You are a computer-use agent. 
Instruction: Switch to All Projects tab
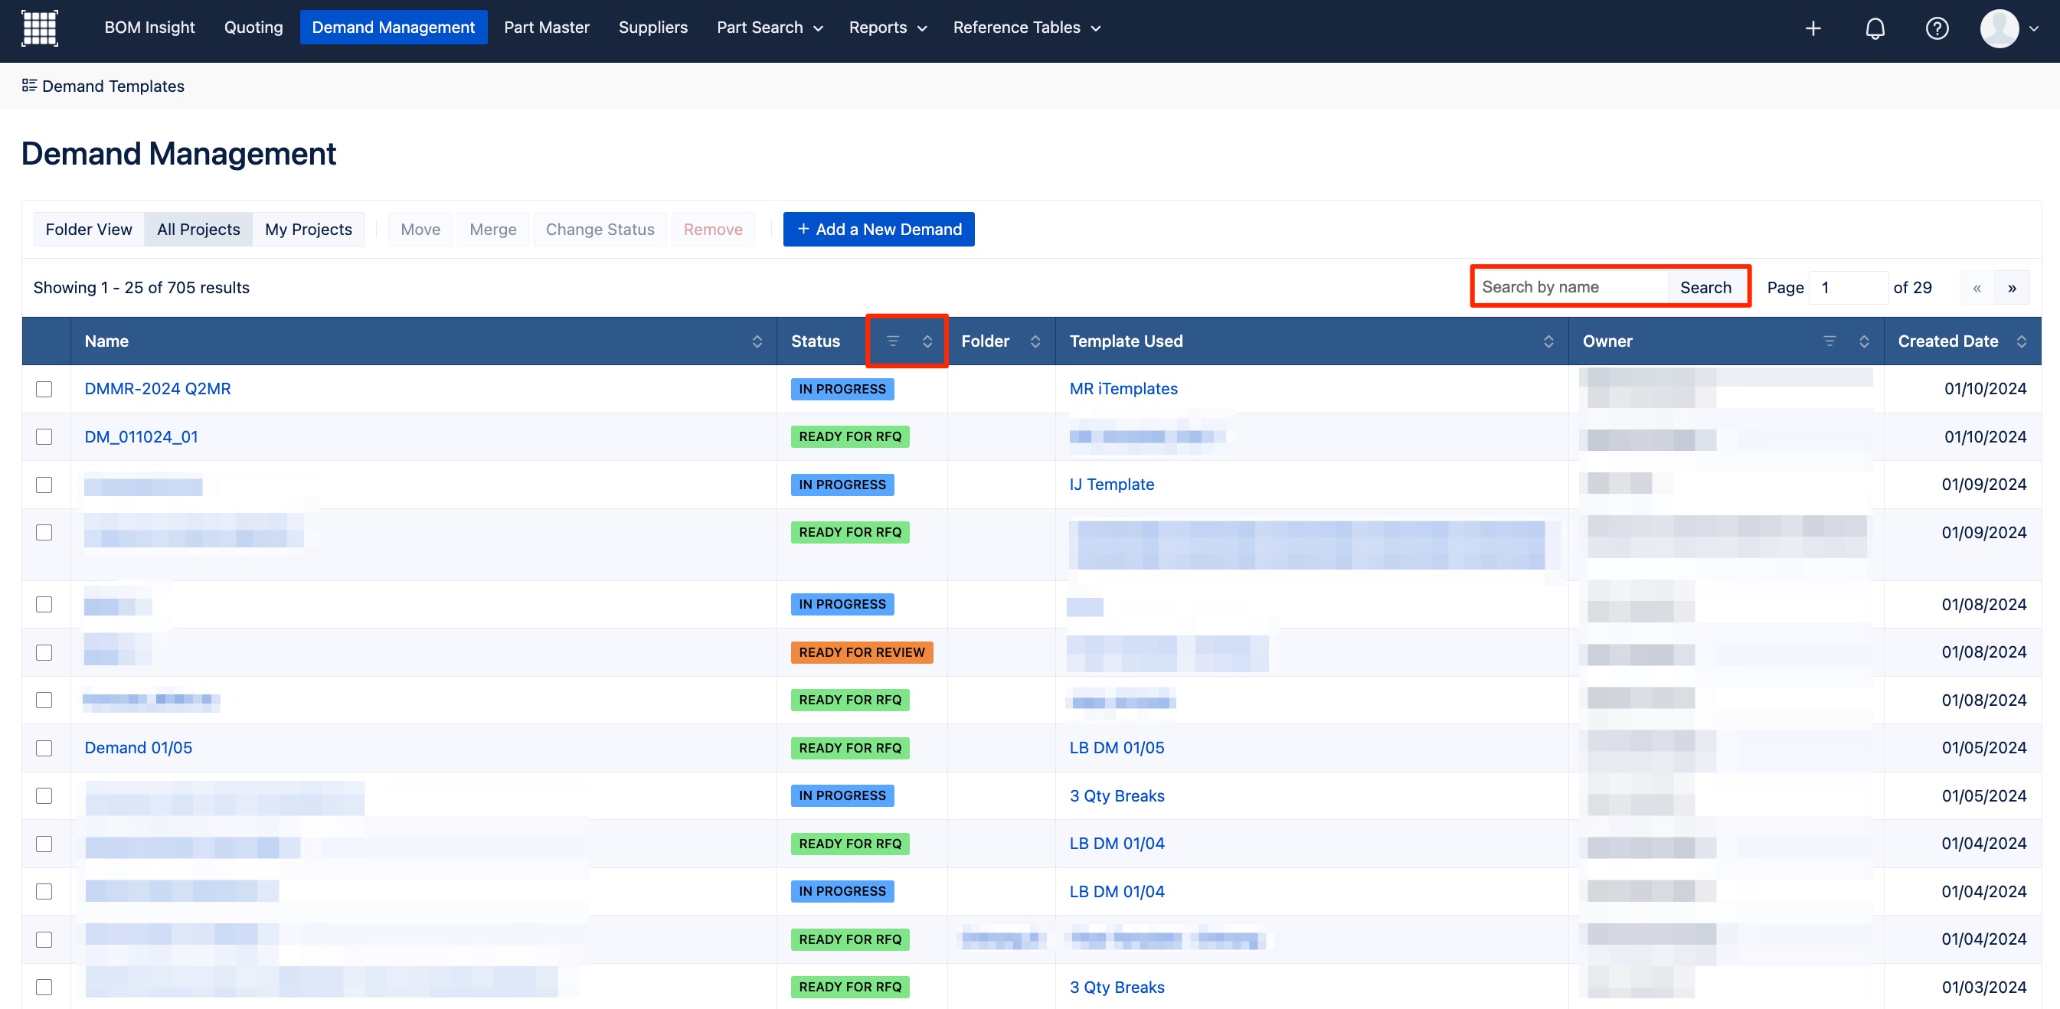pos(198,230)
